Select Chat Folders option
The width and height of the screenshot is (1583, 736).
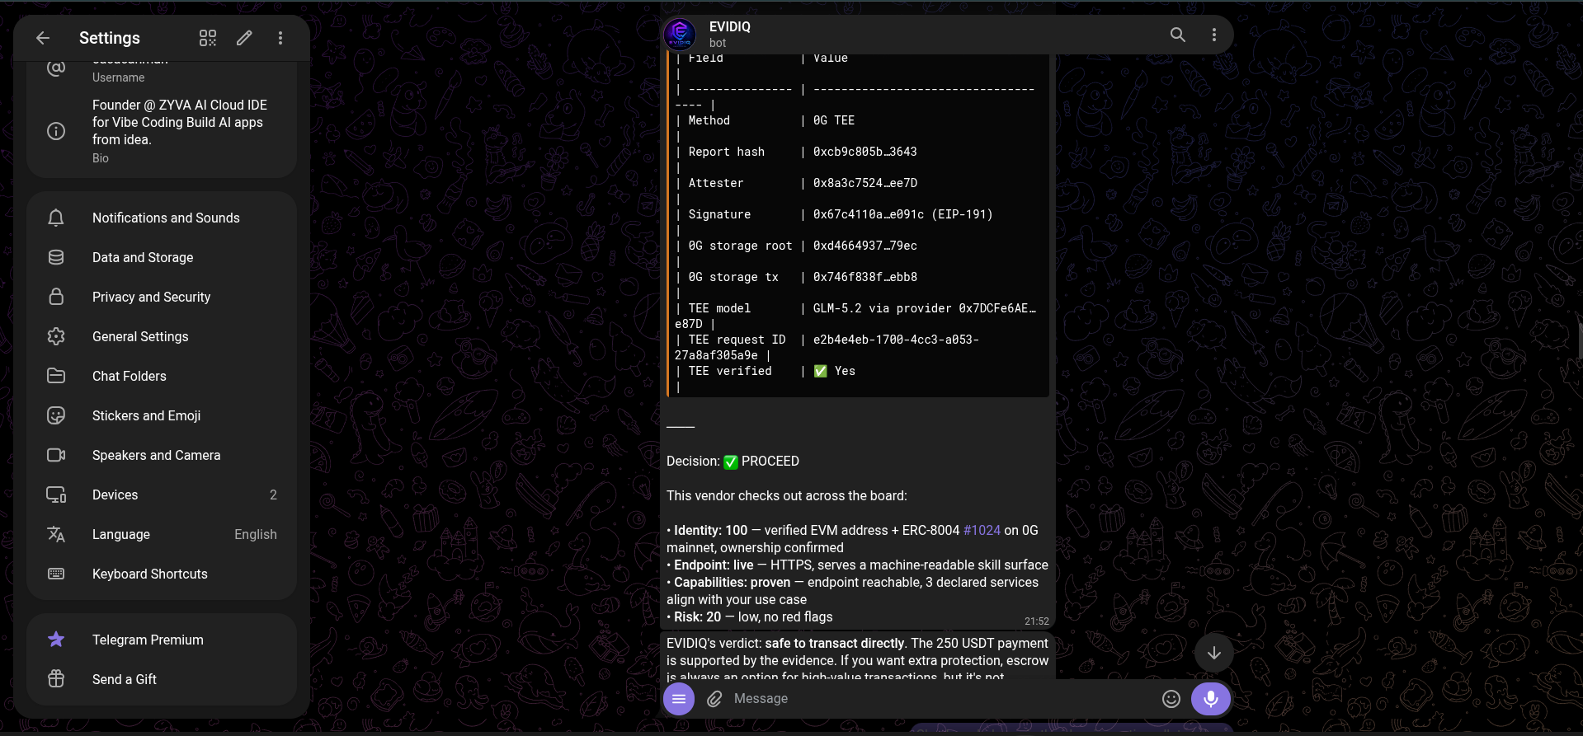click(x=162, y=376)
